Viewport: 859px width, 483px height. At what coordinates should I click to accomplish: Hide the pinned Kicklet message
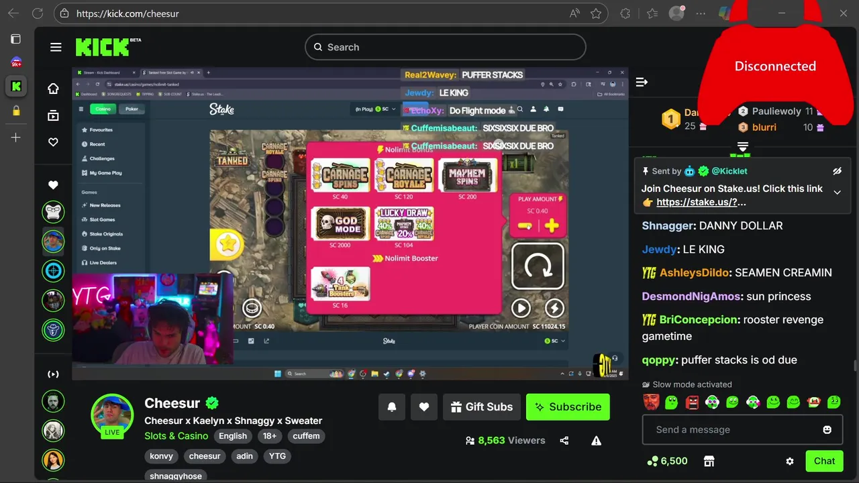click(x=837, y=171)
